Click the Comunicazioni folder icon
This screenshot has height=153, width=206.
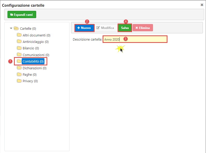point(19,55)
